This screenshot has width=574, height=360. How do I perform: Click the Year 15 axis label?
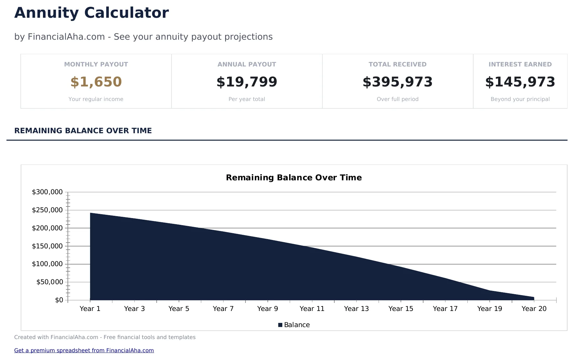(x=401, y=308)
